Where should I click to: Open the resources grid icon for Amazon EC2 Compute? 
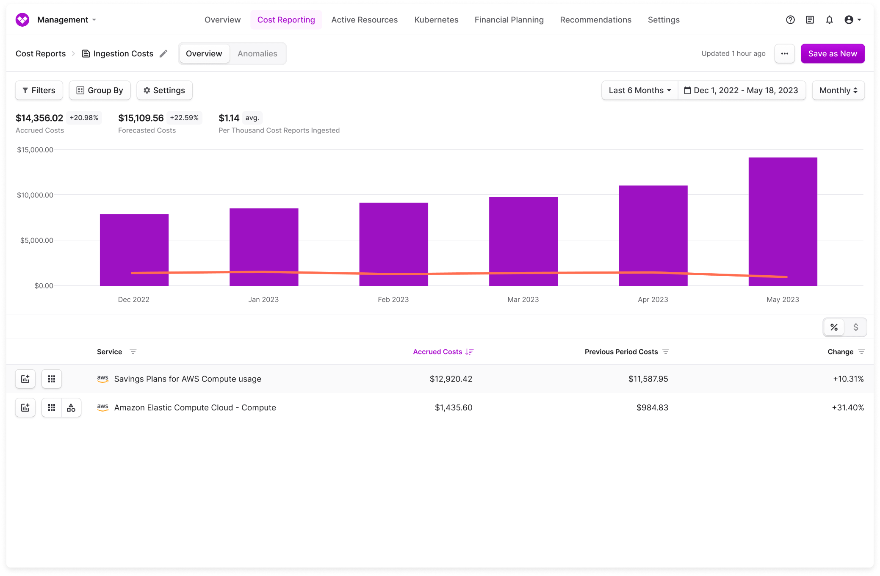tap(52, 407)
